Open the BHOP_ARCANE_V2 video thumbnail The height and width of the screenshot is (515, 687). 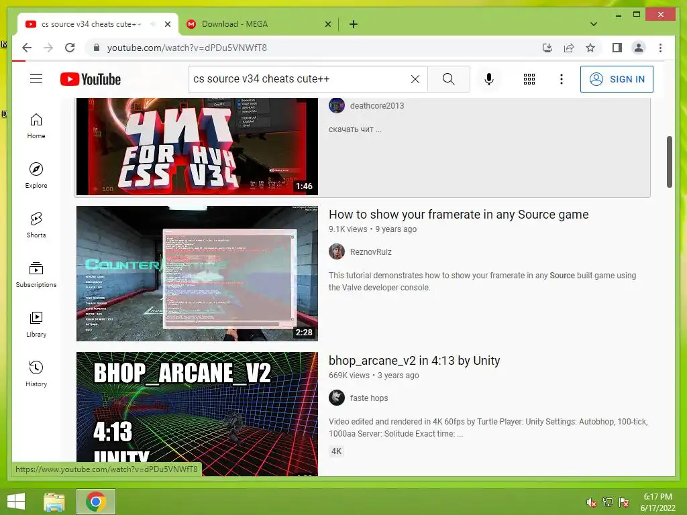[x=197, y=414]
